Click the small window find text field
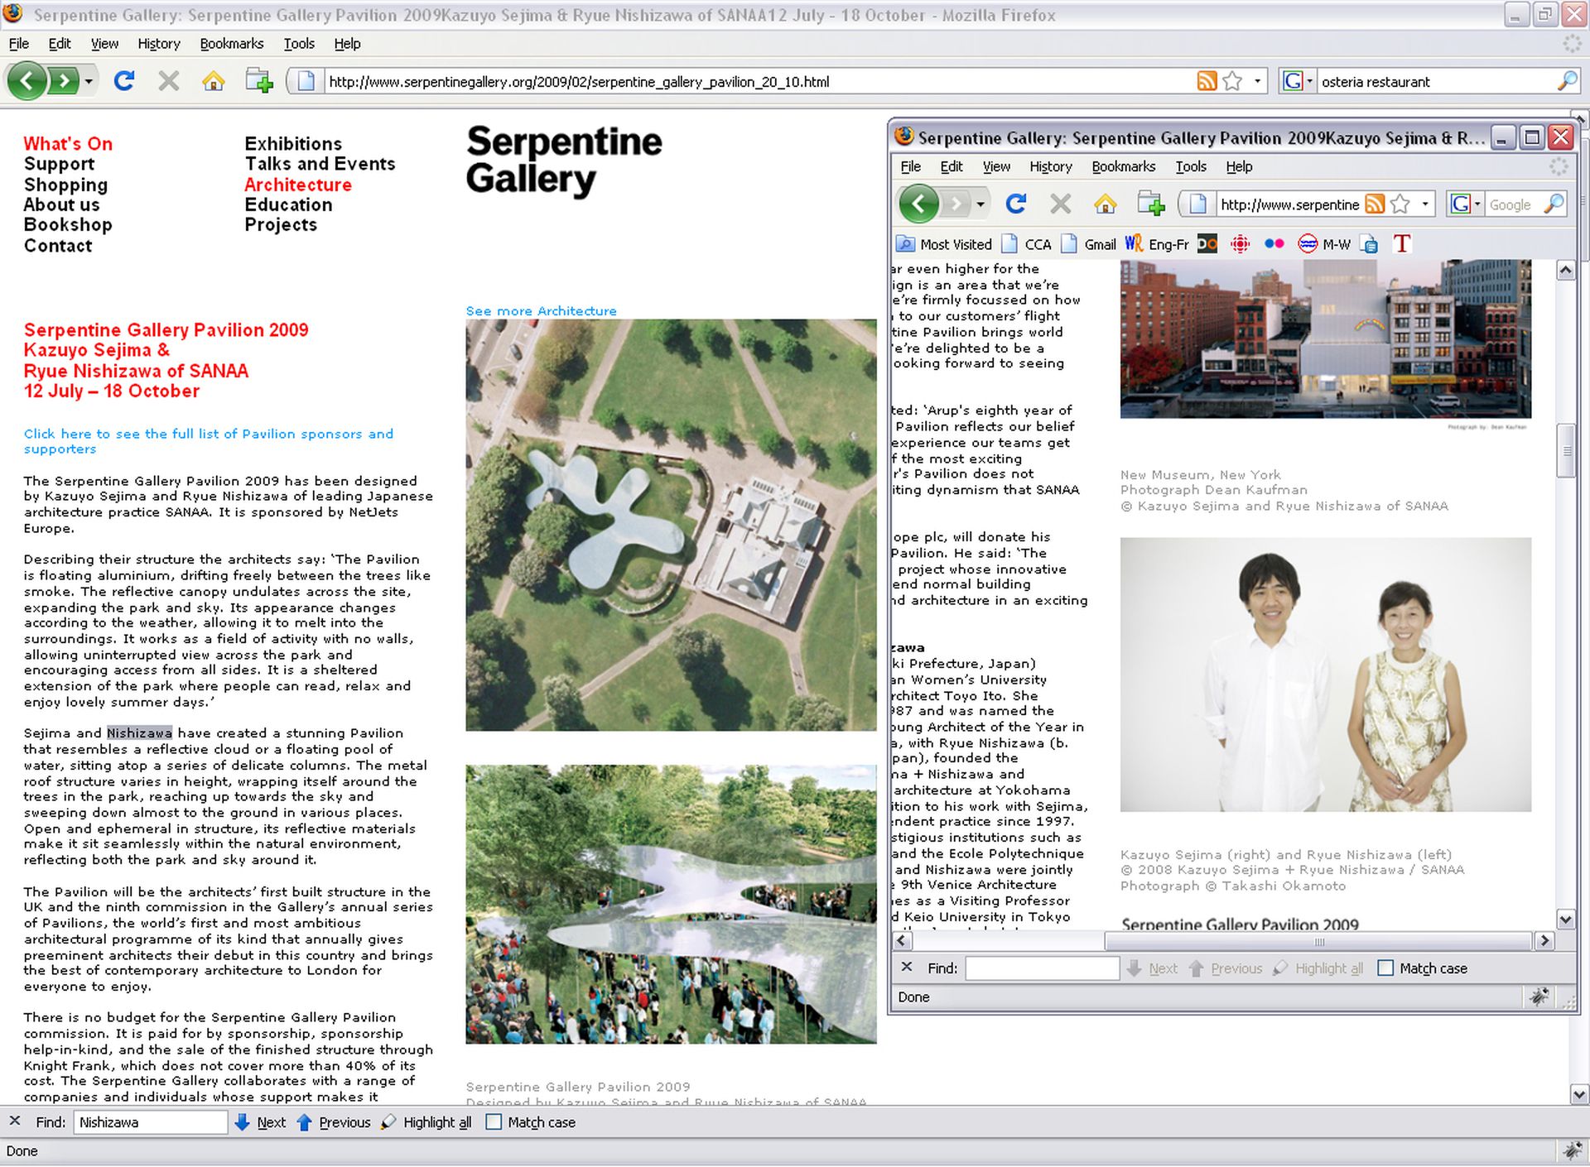This screenshot has height=1167, width=1590. pyautogui.click(x=1043, y=968)
